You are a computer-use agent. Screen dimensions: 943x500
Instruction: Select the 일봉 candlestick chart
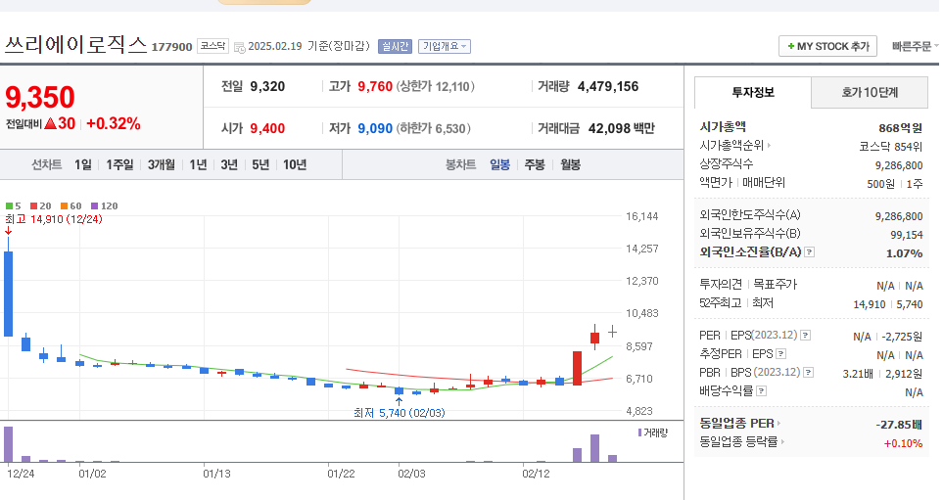pyautogui.click(x=499, y=164)
